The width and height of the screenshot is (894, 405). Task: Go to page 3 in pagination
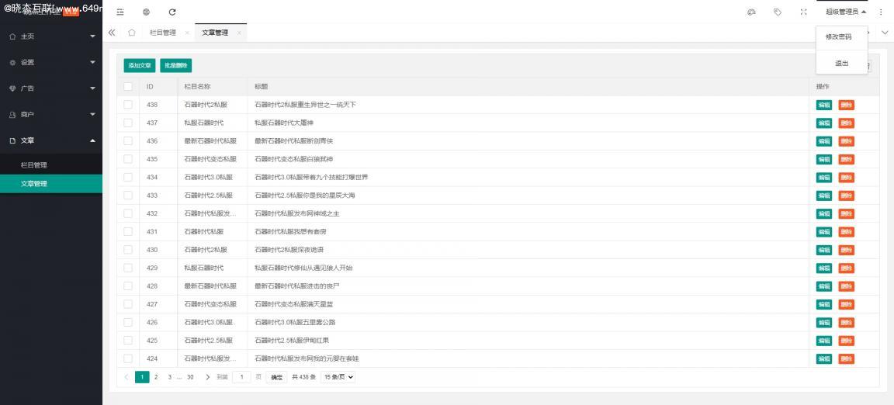[170, 377]
